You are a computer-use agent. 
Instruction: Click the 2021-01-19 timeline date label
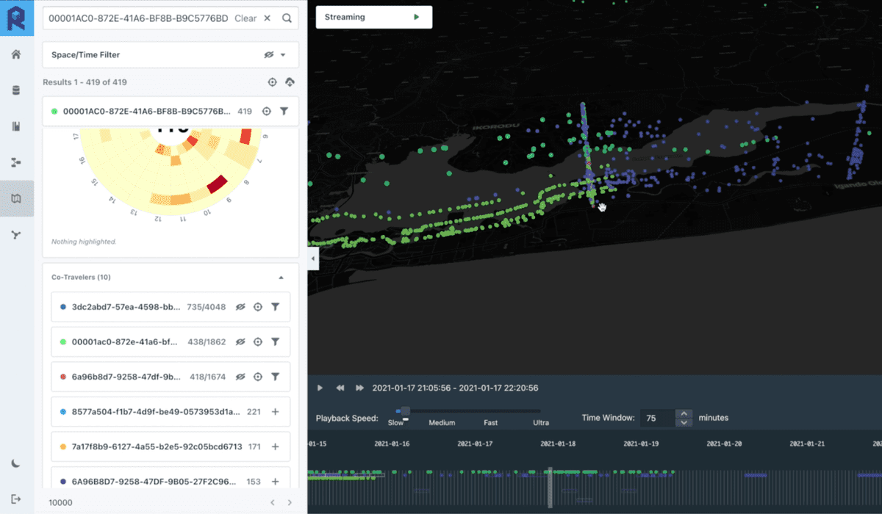pyautogui.click(x=641, y=444)
